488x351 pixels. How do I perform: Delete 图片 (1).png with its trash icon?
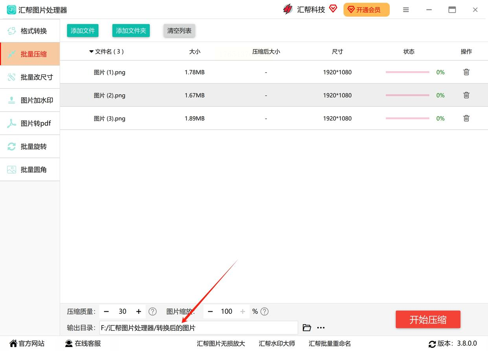coord(466,72)
